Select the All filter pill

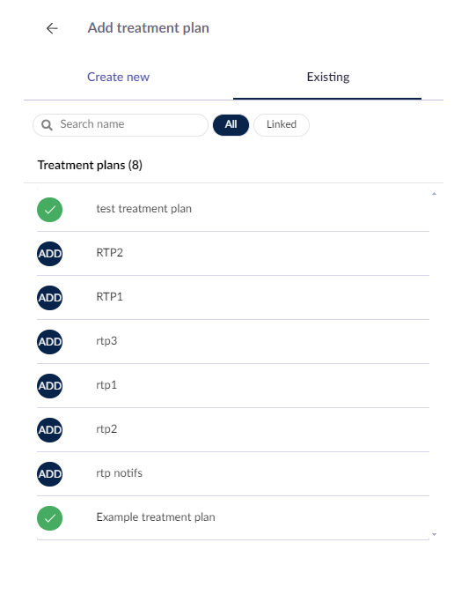click(231, 125)
